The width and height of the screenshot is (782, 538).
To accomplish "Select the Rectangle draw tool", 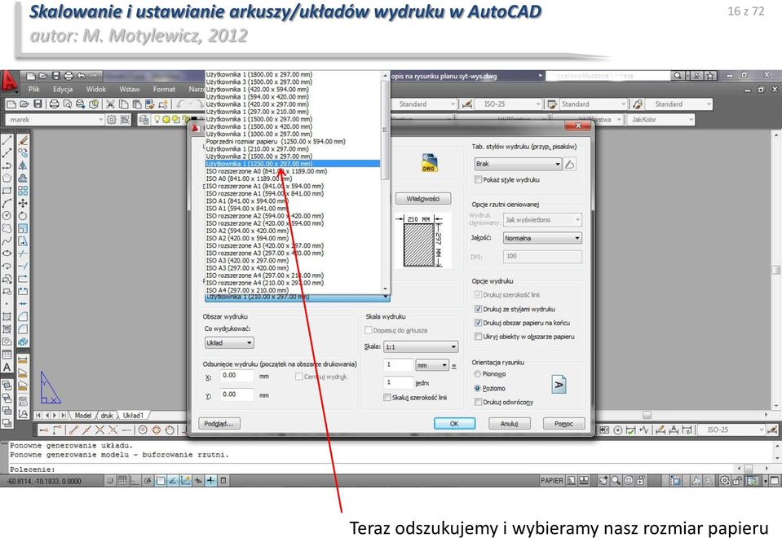I will coord(7,191).
